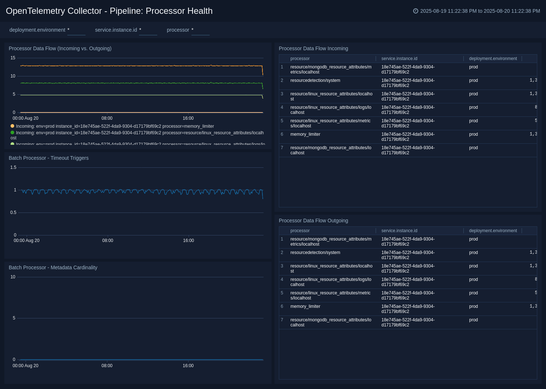Click the 08:00 axis label in Metadata Cardinality chart

pyautogui.click(x=107, y=366)
